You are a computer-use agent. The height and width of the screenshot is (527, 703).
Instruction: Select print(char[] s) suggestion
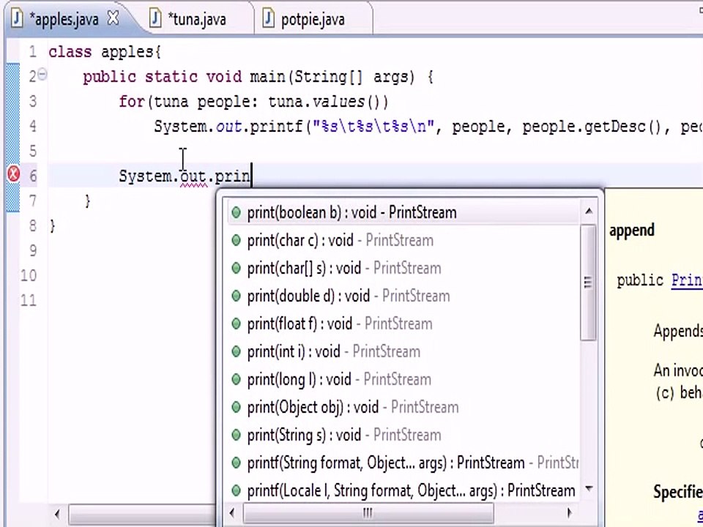tap(403, 268)
